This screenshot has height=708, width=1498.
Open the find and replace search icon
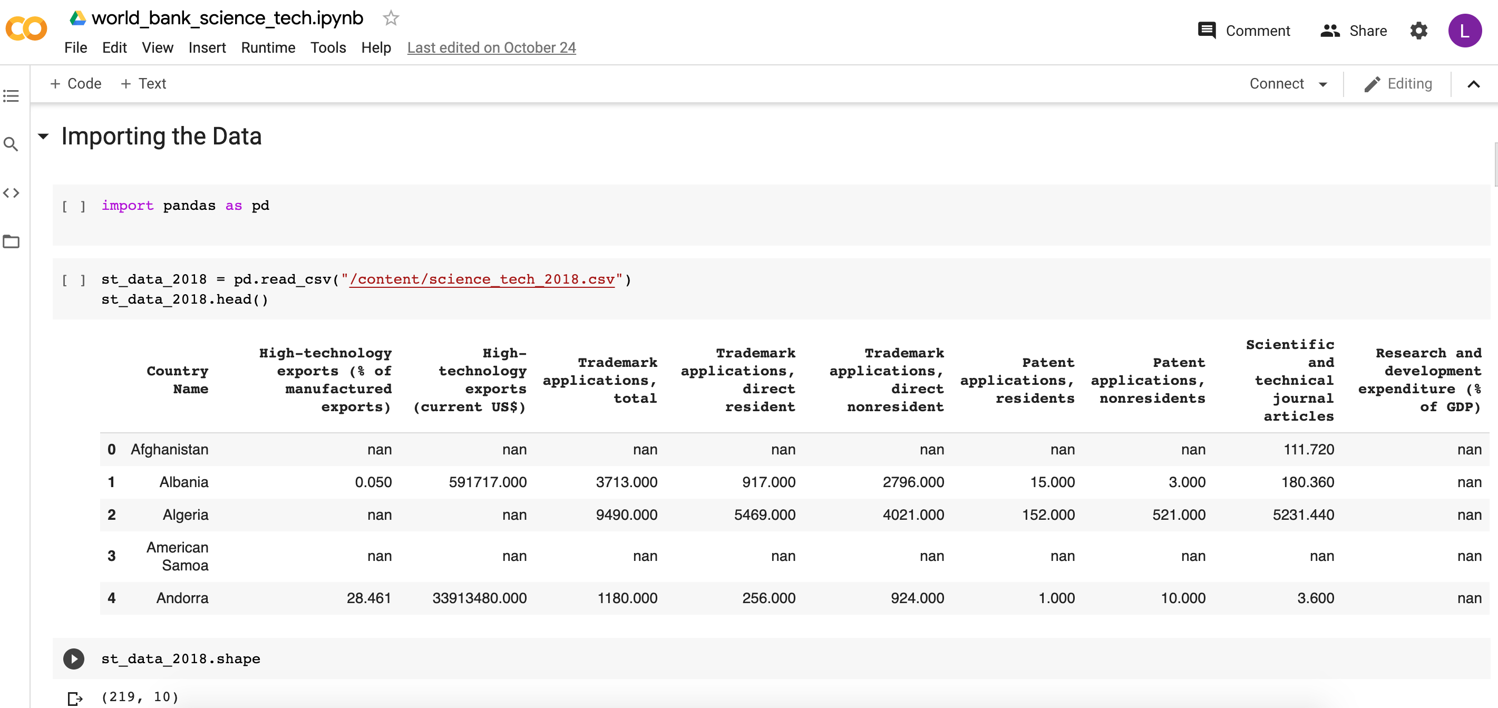click(x=11, y=144)
